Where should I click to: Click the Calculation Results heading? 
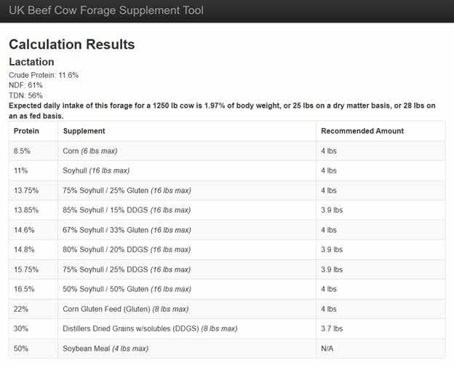click(71, 44)
